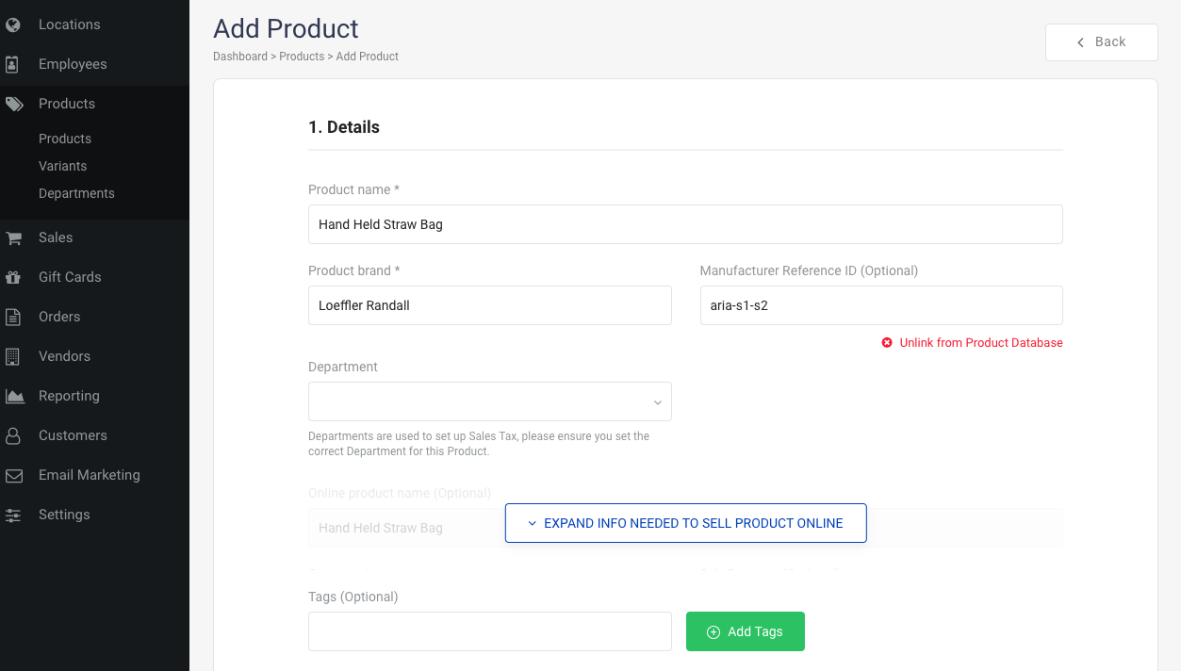Click the Back button
The height and width of the screenshot is (671, 1181).
click(1101, 42)
